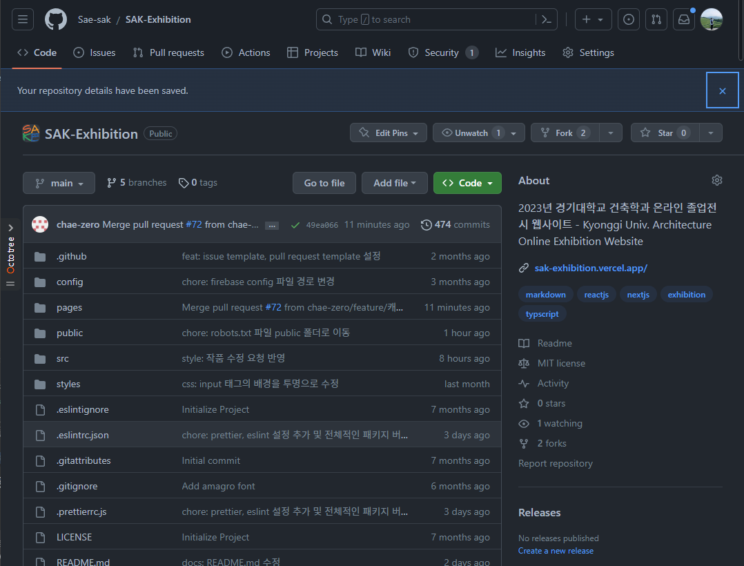The width and height of the screenshot is (744, 566).
Task: Open sak-exhibition.vercel.app link
Action: (x=591, y=268)
